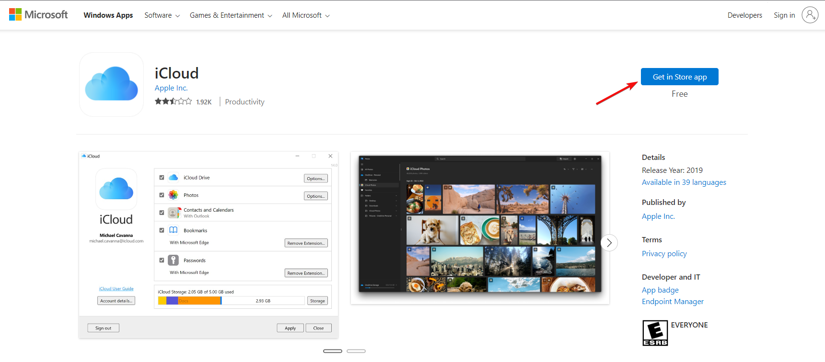825x362 pixels.
Task: Click iCloud Drive cloud icon in screenshot
Action: (x=174, y=178)
